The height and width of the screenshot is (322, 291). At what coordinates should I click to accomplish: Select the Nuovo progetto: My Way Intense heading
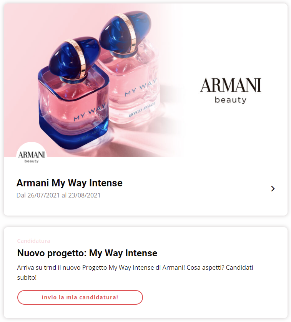87,253
